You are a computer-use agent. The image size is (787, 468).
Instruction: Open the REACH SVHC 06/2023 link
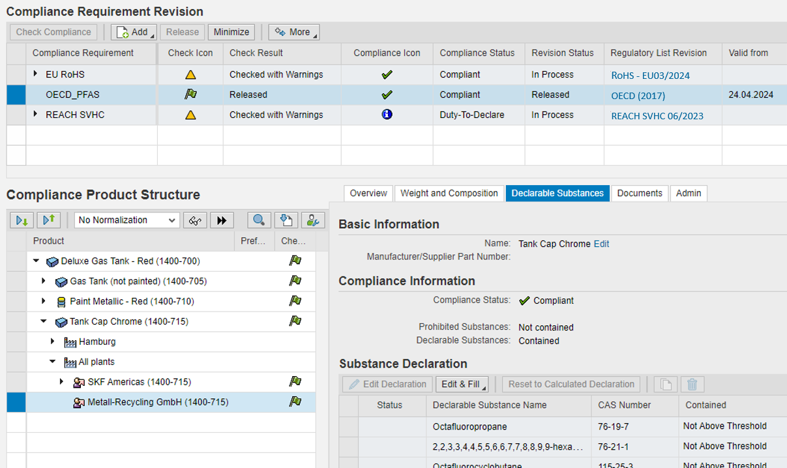[657, 115]
